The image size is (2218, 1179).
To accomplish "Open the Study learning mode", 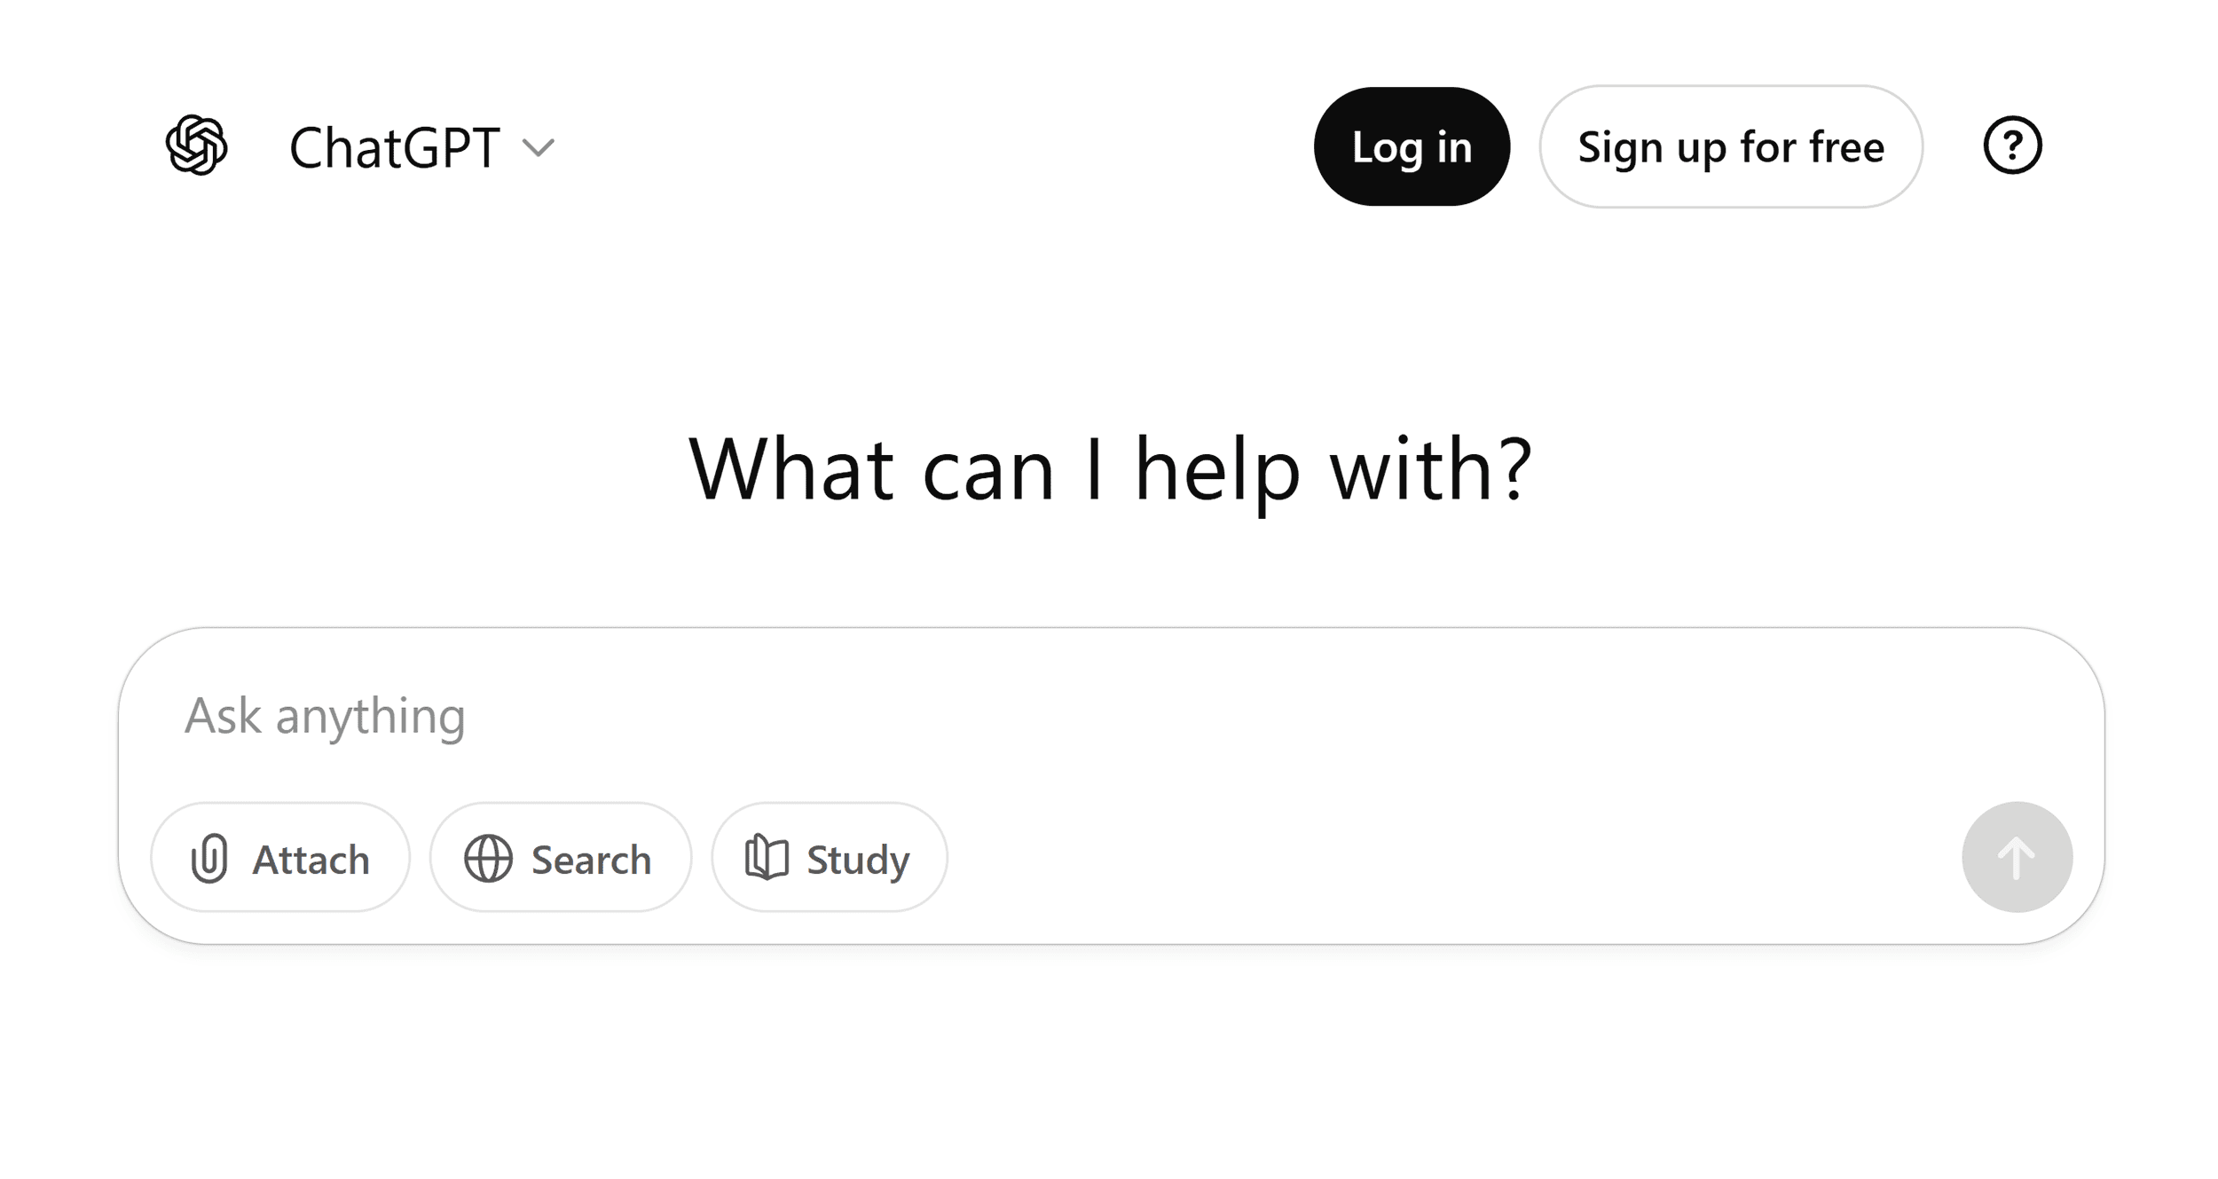I will (828, 857).
